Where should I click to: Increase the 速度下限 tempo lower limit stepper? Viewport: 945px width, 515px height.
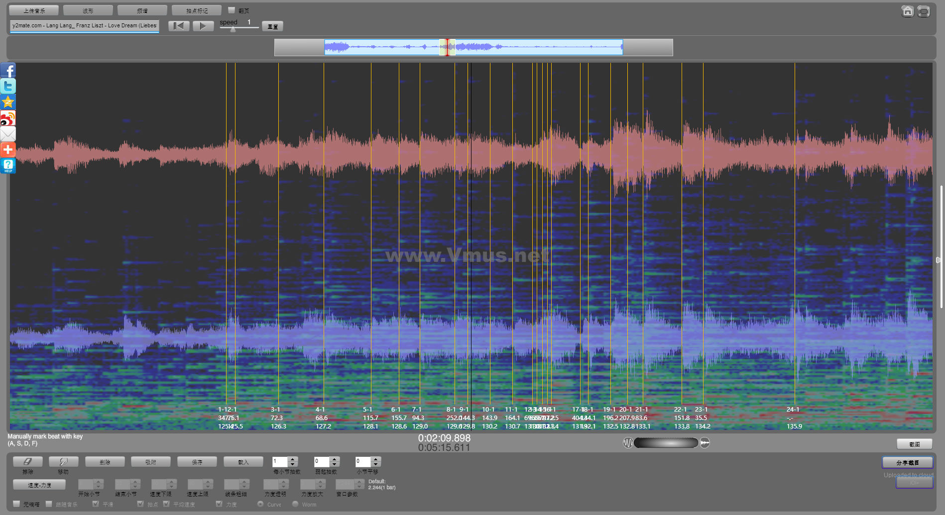(x=172, y=482)
